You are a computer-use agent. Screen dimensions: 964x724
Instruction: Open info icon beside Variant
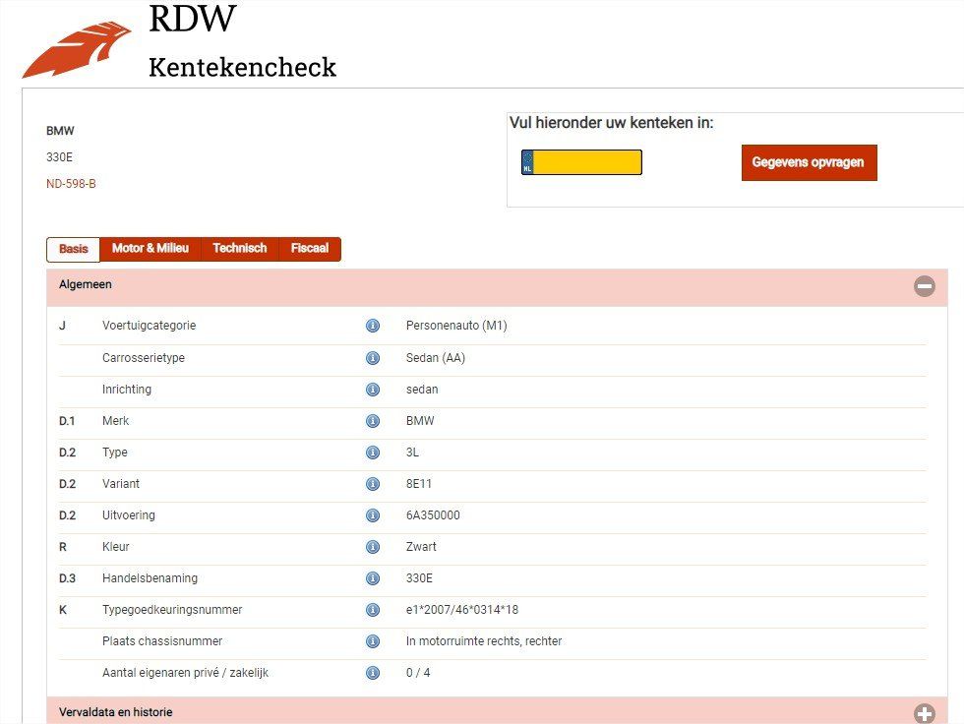point(373,484)
